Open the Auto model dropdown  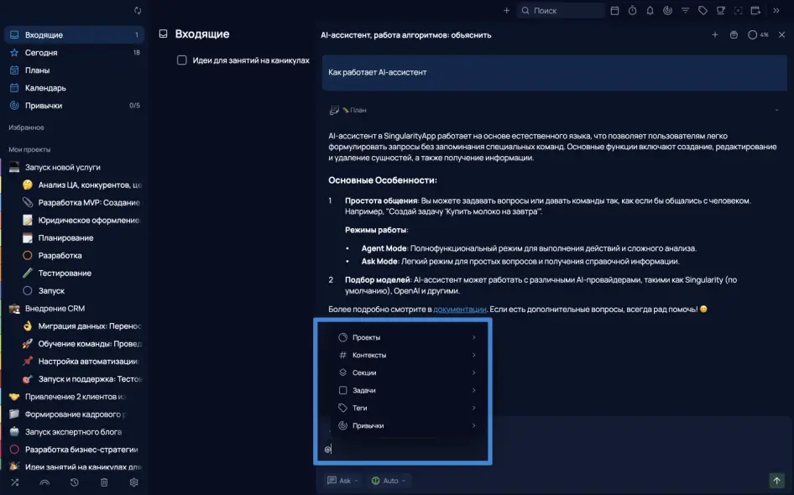point(389,481)
